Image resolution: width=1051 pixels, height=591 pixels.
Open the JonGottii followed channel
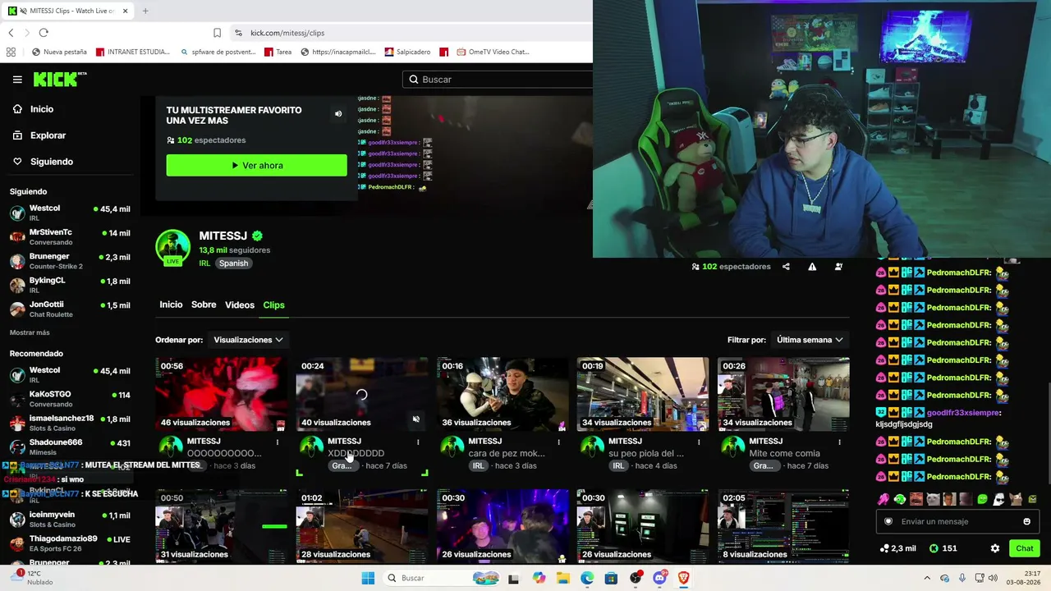coord(70,309)
